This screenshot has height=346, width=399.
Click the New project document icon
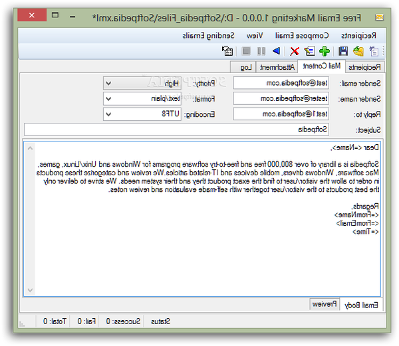tap(374, 50)
